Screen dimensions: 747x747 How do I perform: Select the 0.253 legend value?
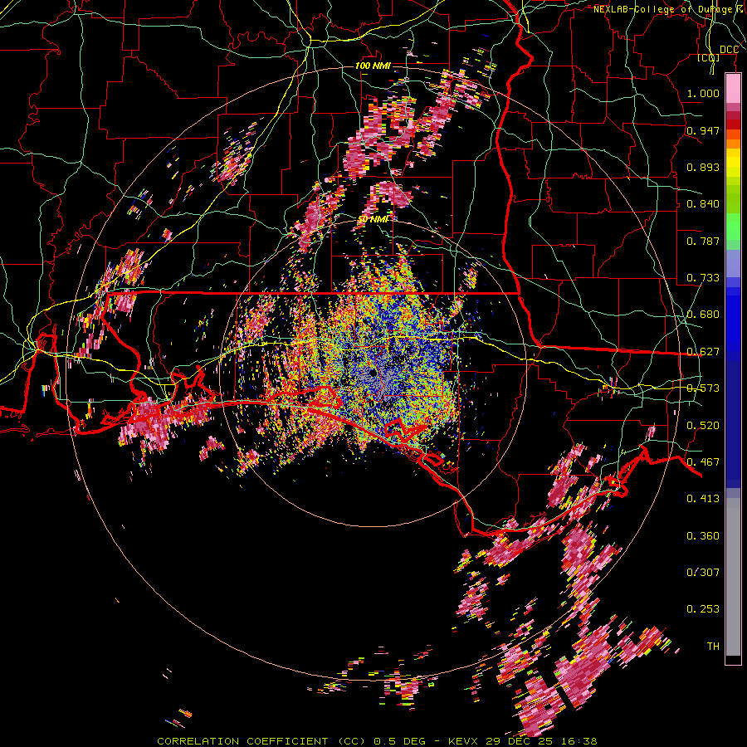pos(703,609)
